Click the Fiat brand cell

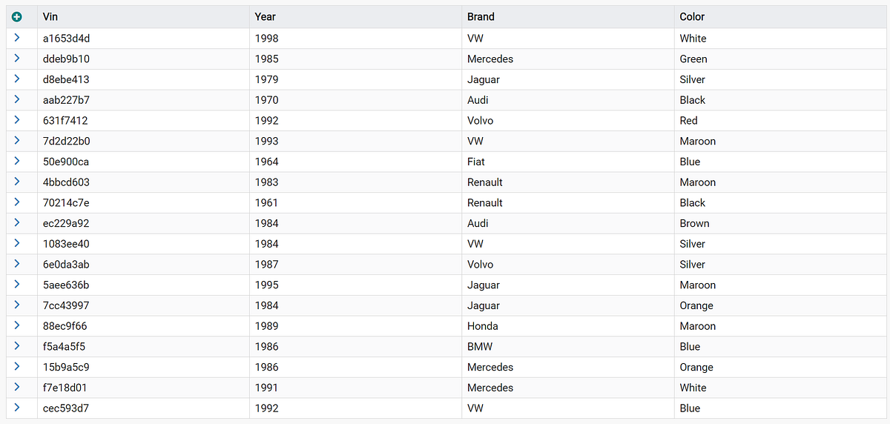(x=567, y=162)
